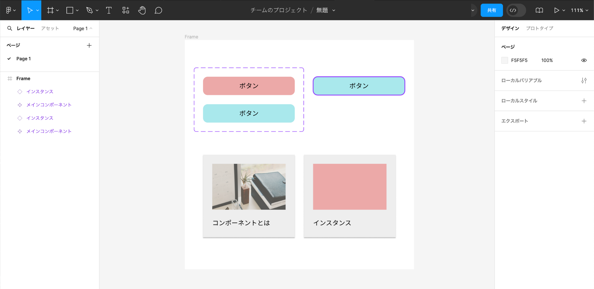This screenshot has width=594, height=289.
Task: Add a local style with plus
Action: (x=584, y=101)
